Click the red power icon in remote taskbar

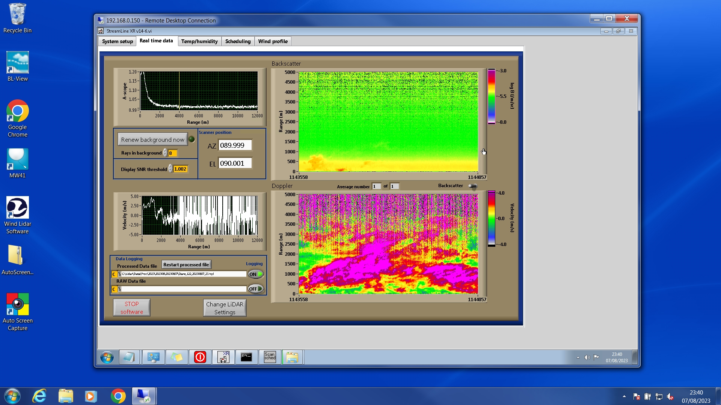pyautogui.click(x=200, y=357)
